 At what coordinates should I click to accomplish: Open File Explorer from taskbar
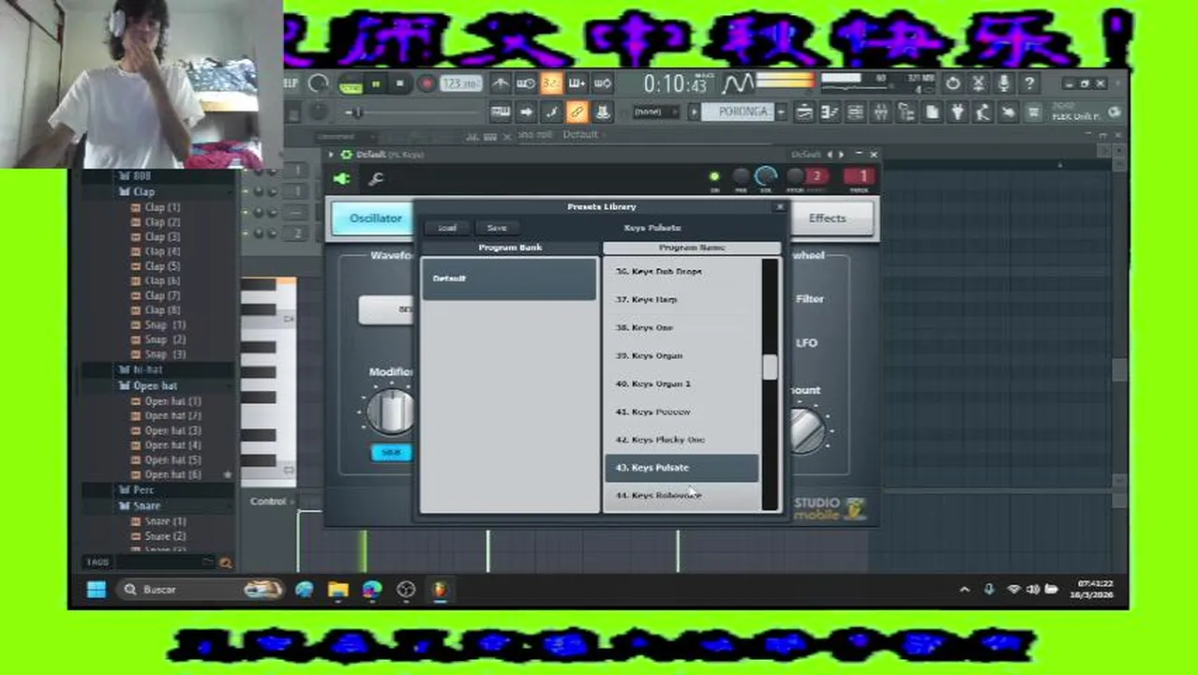[x=338, y=590]
